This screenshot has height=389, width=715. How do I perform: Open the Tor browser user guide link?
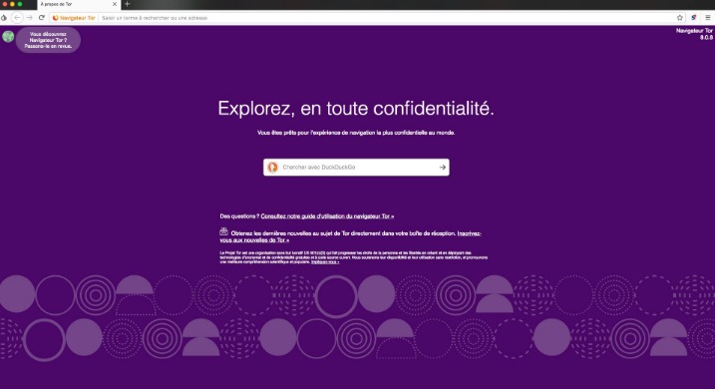coord(327,216)
